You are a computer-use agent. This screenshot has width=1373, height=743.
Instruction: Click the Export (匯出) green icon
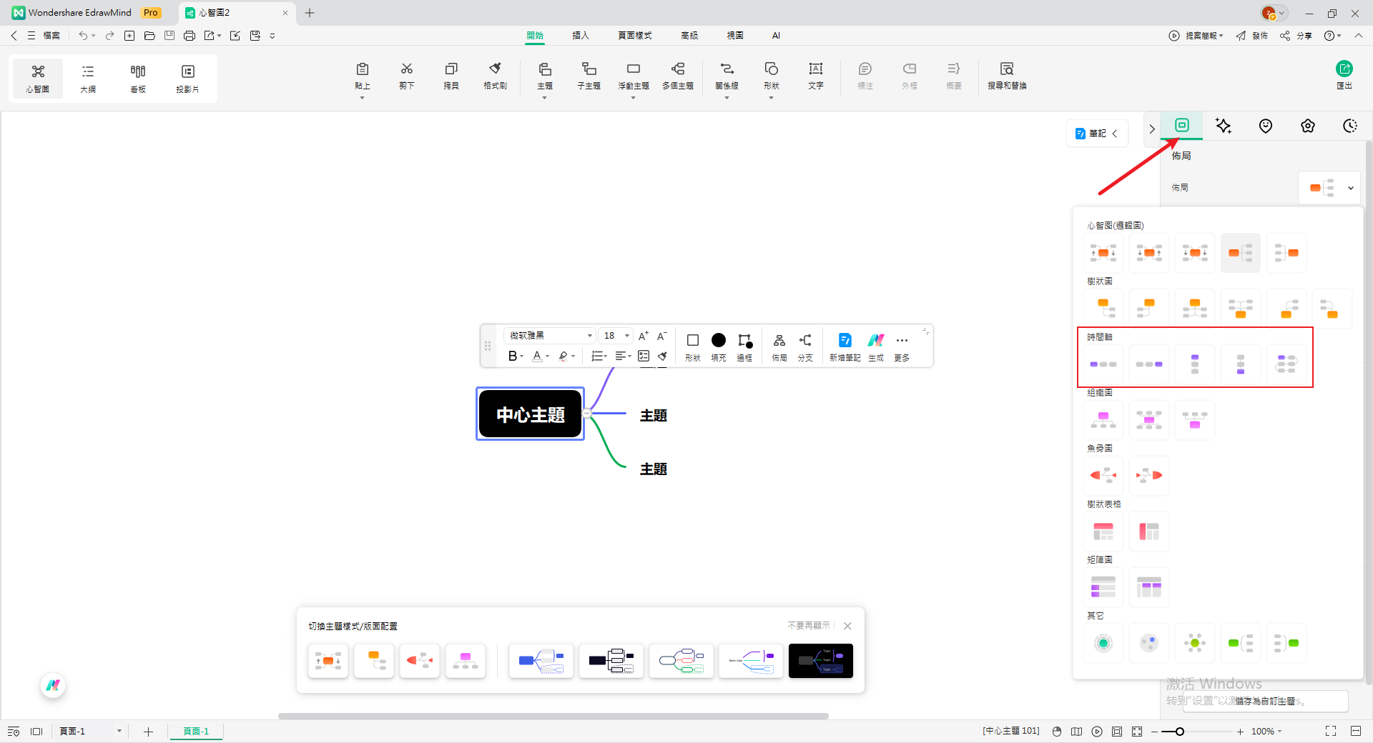coord(1344,69)
